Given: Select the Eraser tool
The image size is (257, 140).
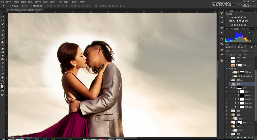Looking at the screenshot, I should coord(3,49).
